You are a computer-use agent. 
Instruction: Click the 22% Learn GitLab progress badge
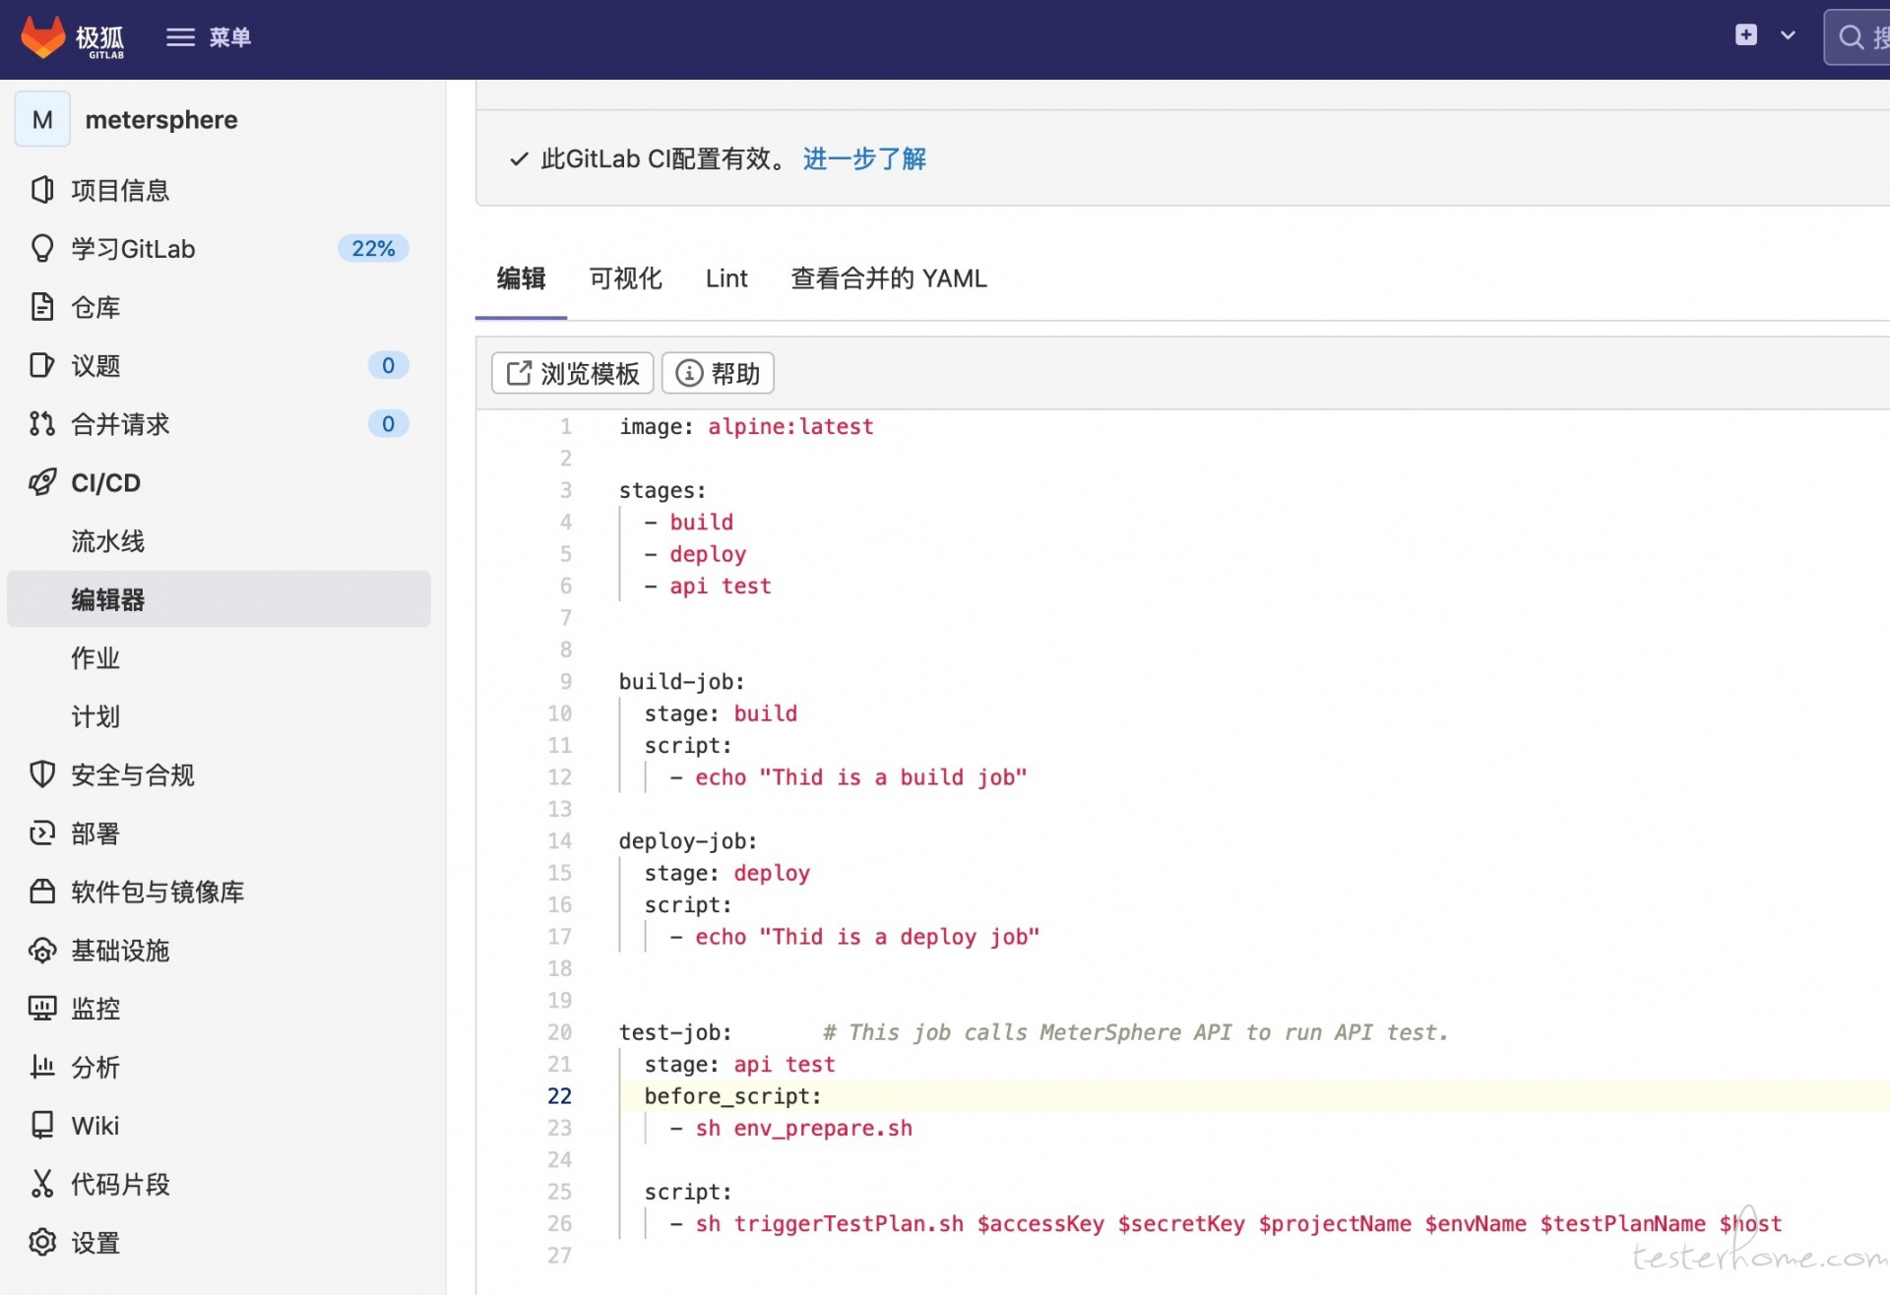pos(373,248)
